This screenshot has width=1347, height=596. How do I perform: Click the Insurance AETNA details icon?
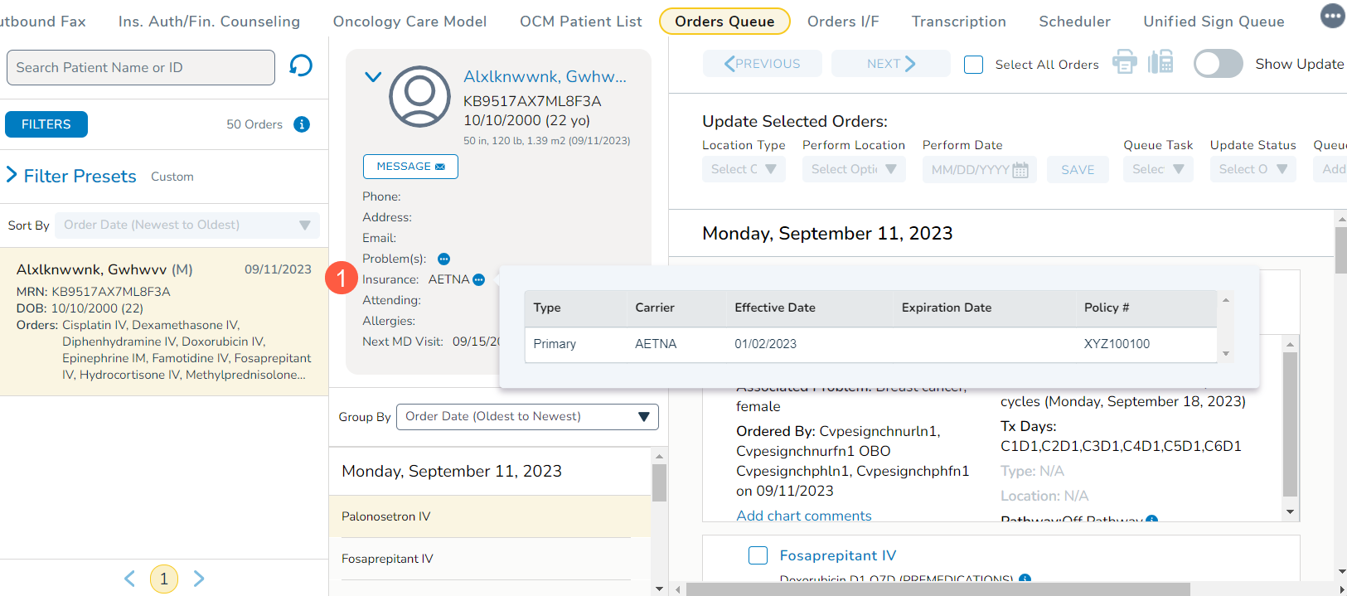pos(478,279)
